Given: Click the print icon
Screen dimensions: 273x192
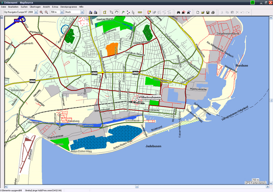Looking at the screenshot, I should [213, 12].
